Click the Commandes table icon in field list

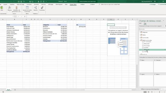(x=141, y=38)
